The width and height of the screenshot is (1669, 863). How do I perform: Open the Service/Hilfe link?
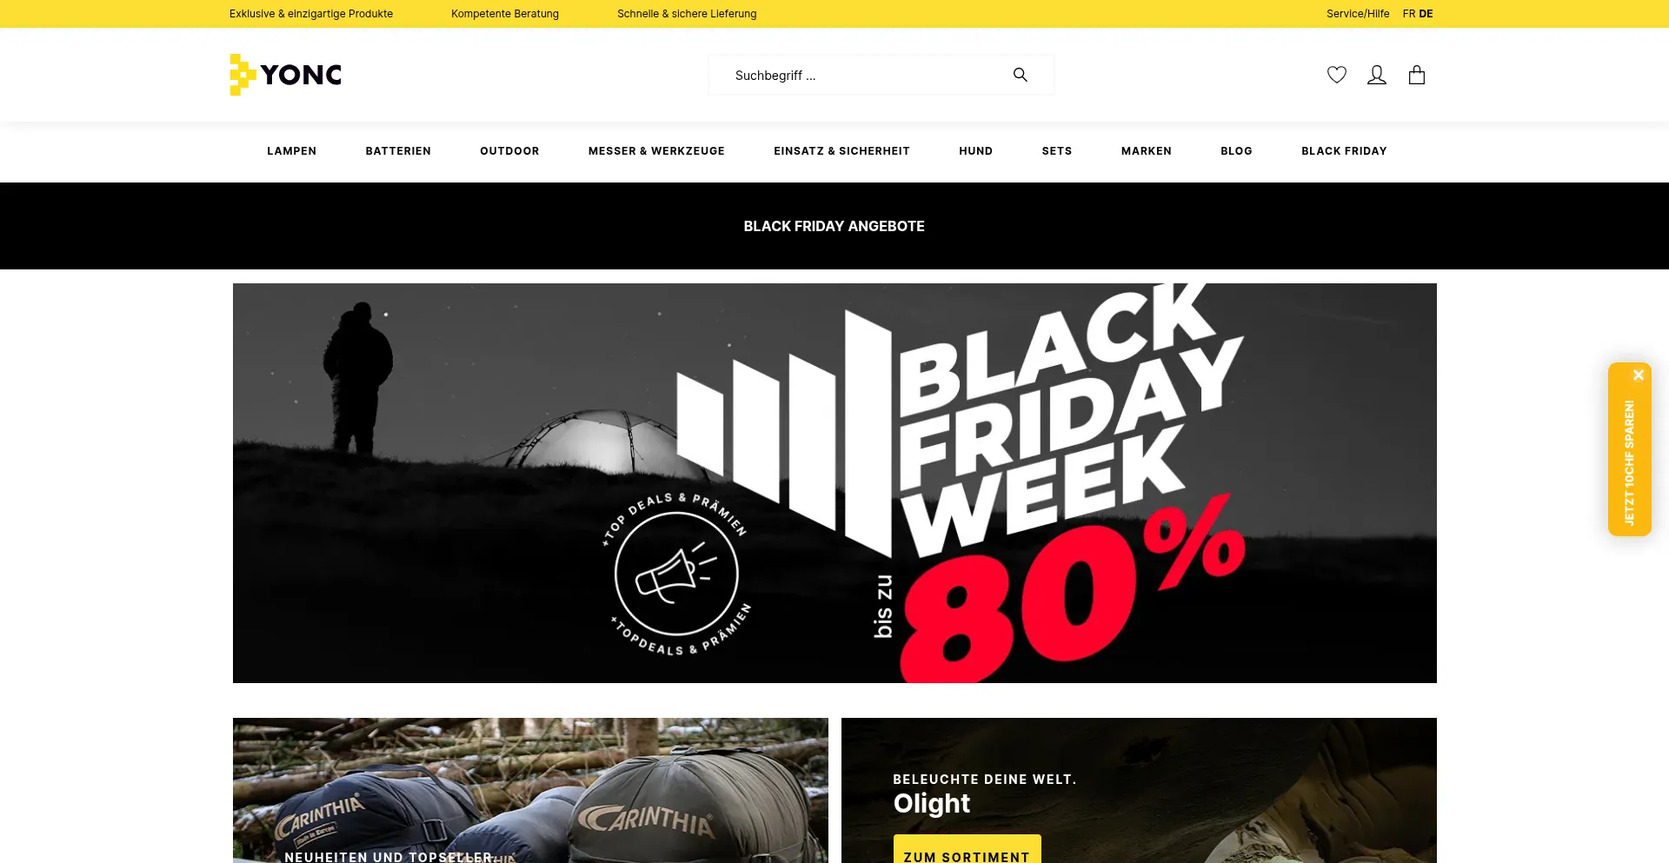[x=1358, y=14]
